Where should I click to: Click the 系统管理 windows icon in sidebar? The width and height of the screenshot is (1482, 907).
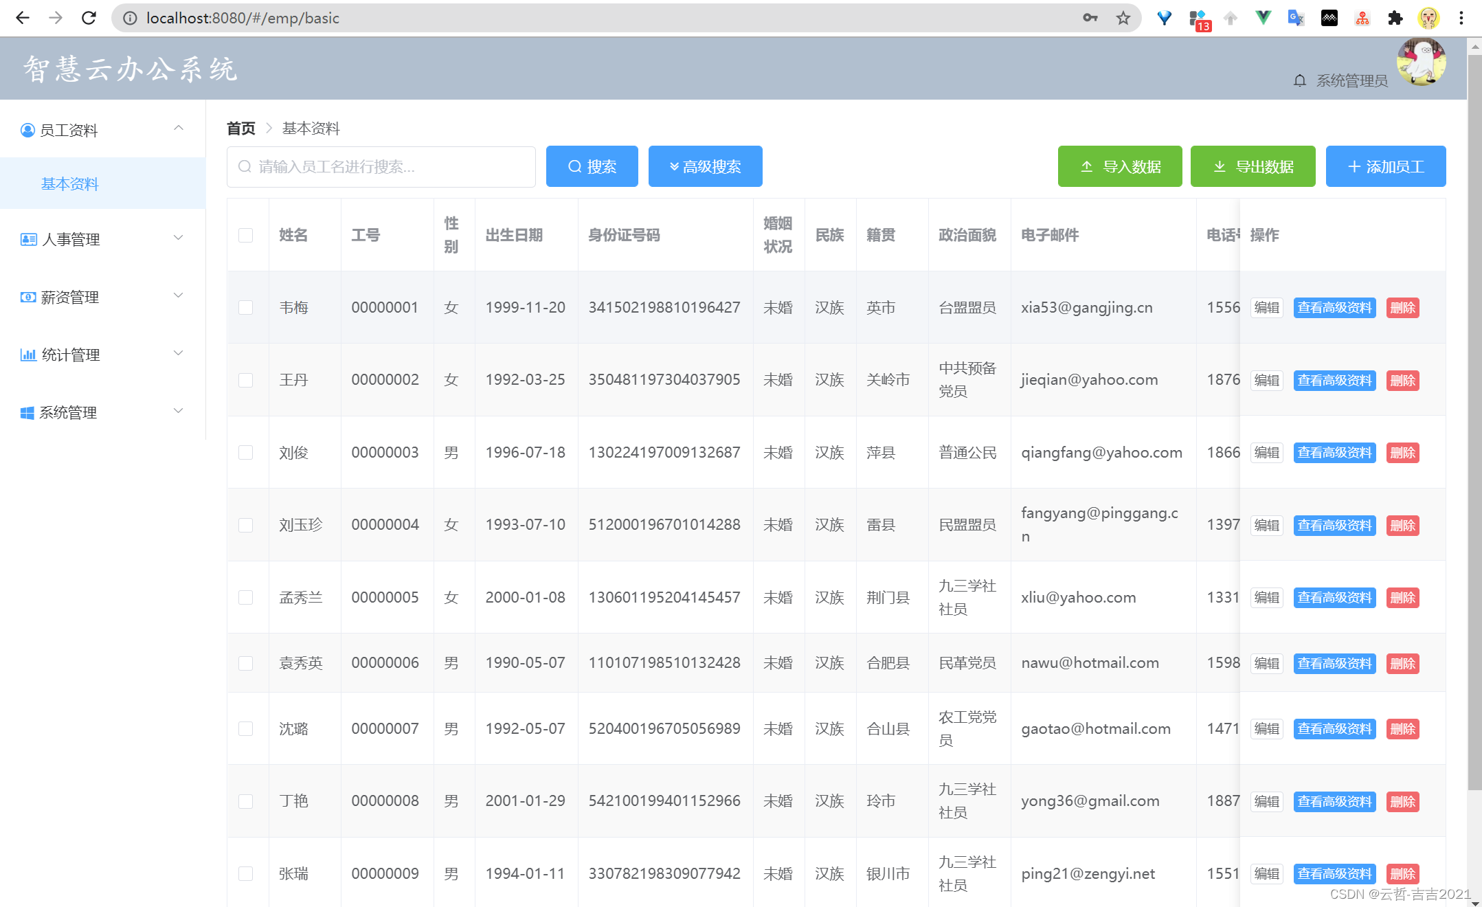click(x=27, y=412)
